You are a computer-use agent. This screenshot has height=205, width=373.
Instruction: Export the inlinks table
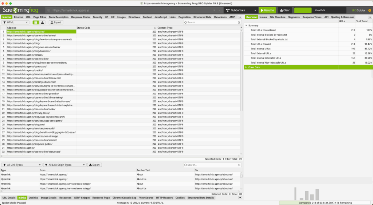coord(94,165)
